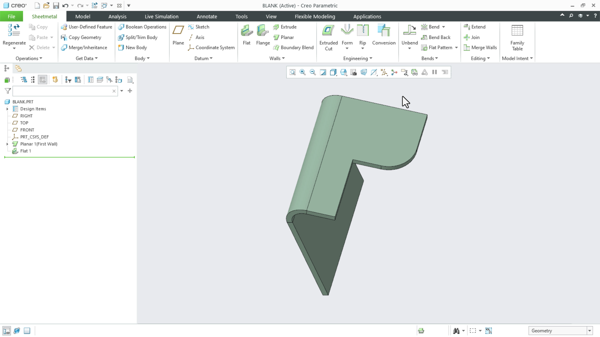Click the Conversion tool icon
This screenshot has height=337, width=600.
point(384,31)
